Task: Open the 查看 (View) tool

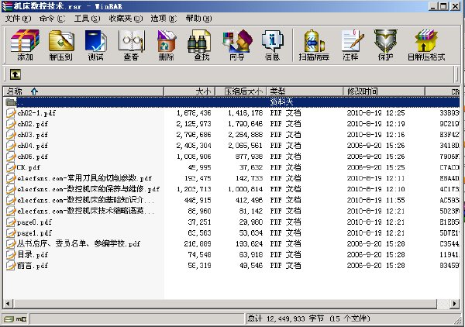Action: (x=131, y=44)
